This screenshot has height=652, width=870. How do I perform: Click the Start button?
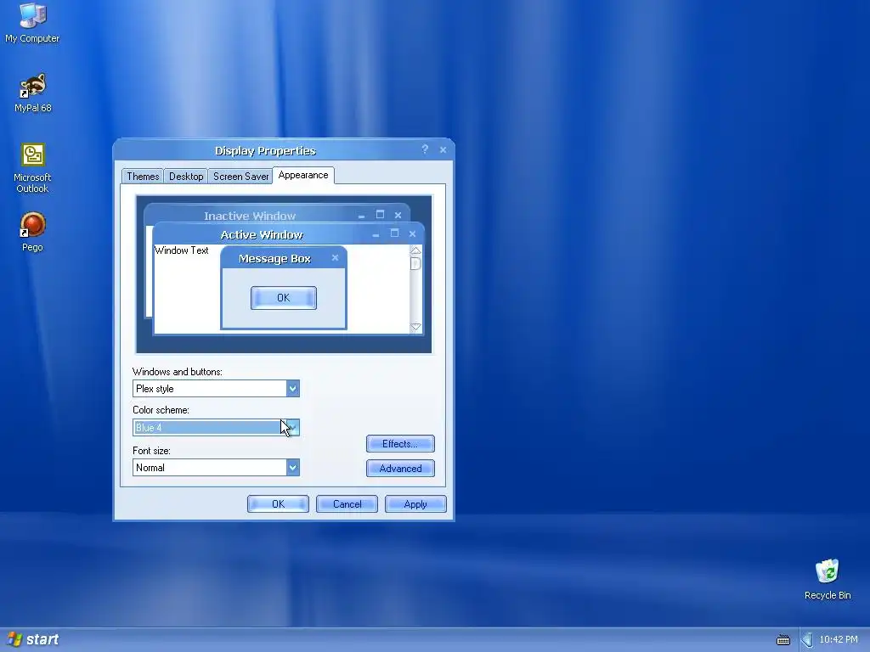tap(33, 639)
